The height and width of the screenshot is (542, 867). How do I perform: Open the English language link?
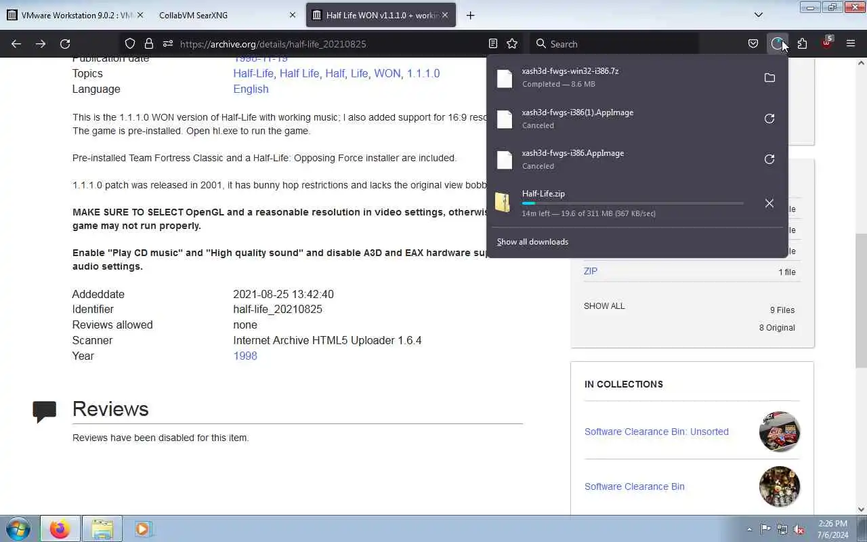(251, 89)
